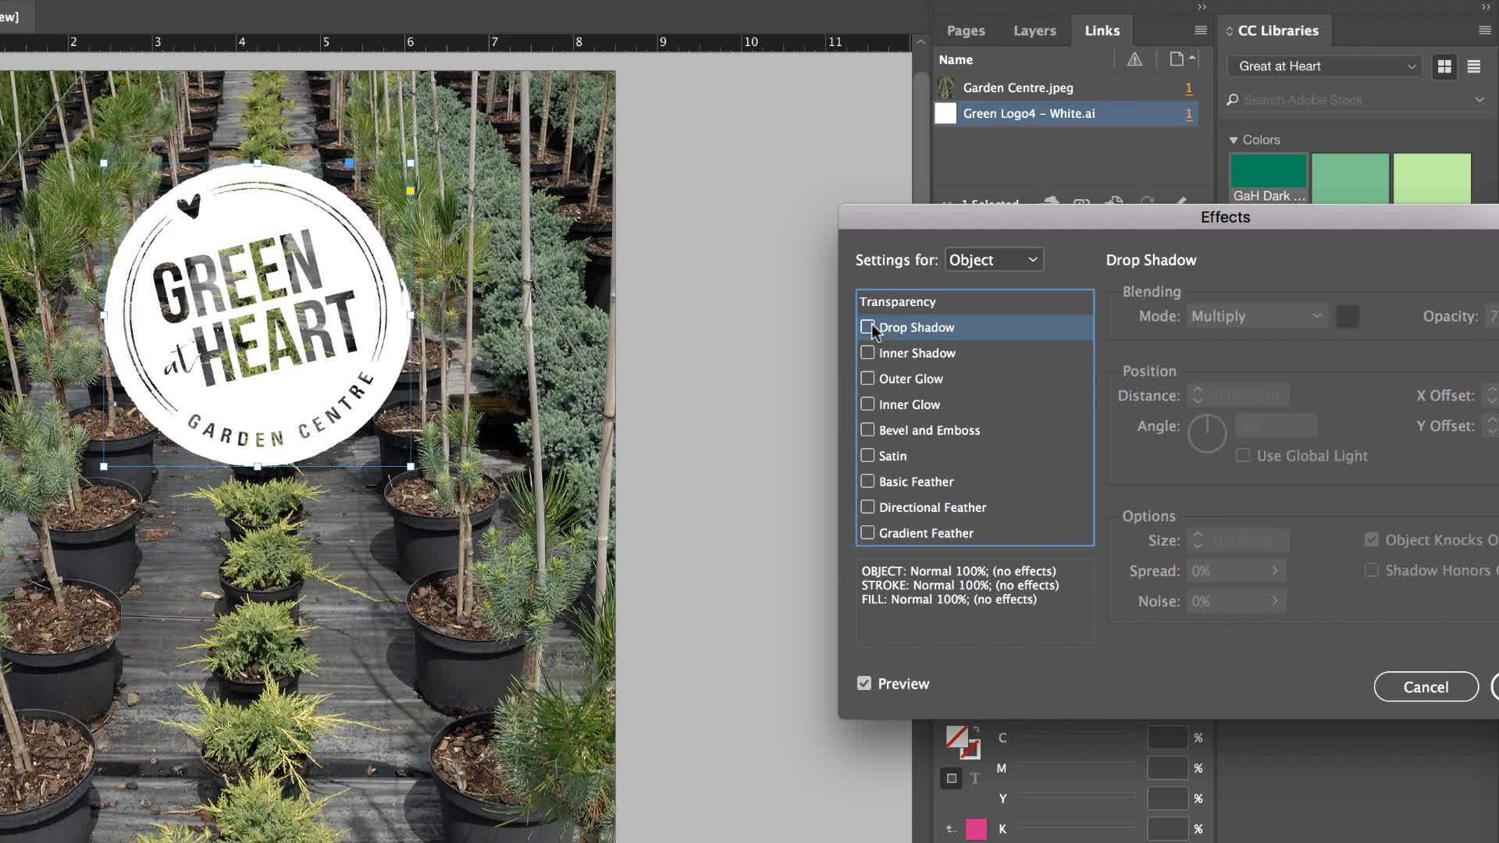The image size is (1499, 843).
Task: Open the Settings for Object dropdown
Action: click(x=994, y=260)
